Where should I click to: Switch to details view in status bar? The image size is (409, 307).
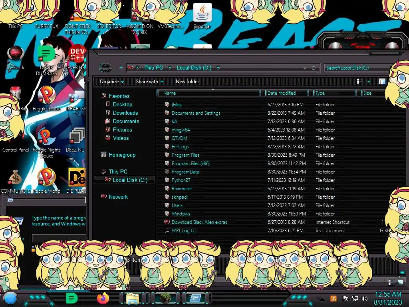pos(391,282)
